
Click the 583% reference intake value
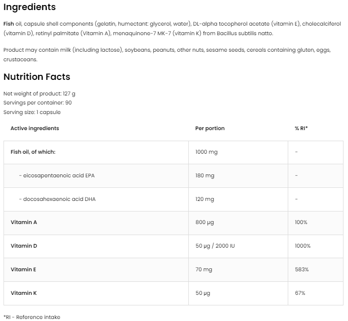(302, 269)
